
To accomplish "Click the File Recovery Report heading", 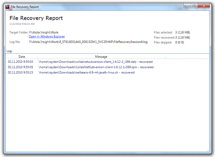I will [36, 18].
